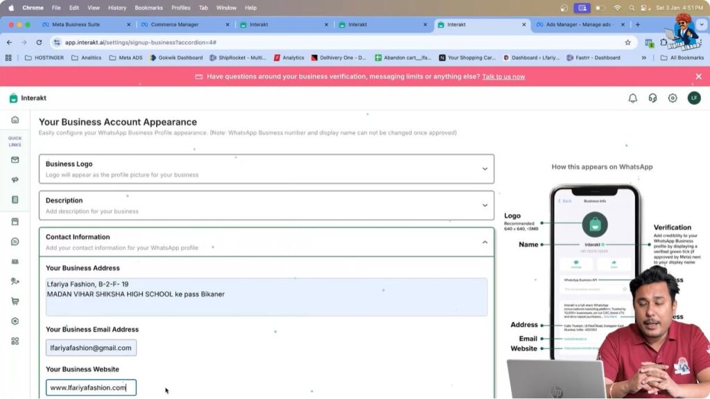Viewport: 710px width, 399px height.
Task: Select the inbox envelope icon in sidebar
Action: [15, 160]
